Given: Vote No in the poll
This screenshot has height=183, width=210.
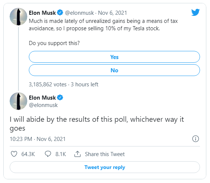Looking at the screenshot, I should click(114, 70).
